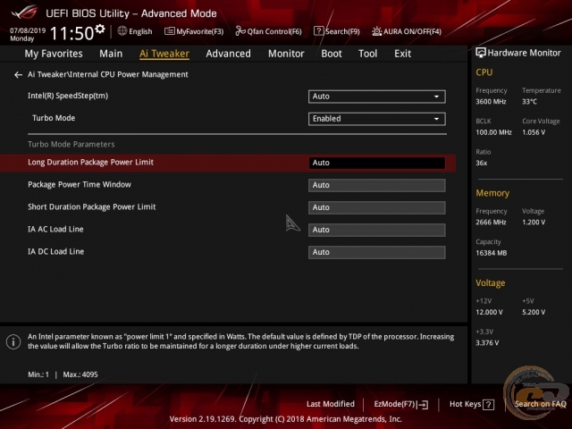Click the Hardware Monitor screen icon
The width and height of the screenshot is (572, 429).
pyautogui.click(x=481, y=53)
